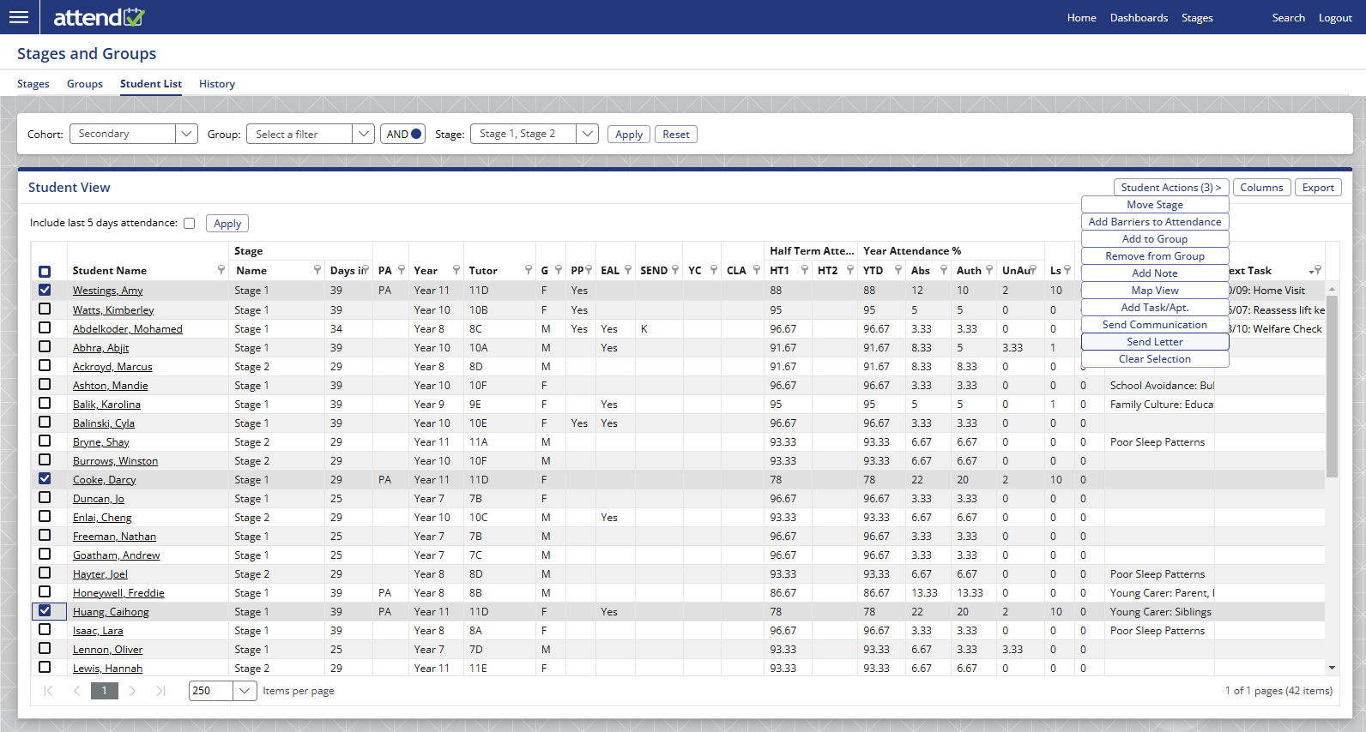
Task: Select Clear Selection from actions menu
Action: tap(1155, 359)
